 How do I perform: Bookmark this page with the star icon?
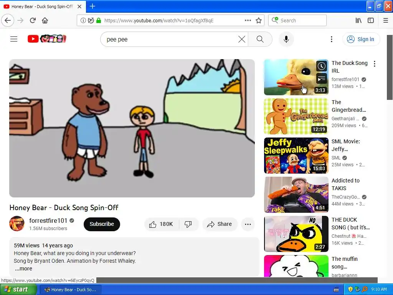tap(259, 21)
